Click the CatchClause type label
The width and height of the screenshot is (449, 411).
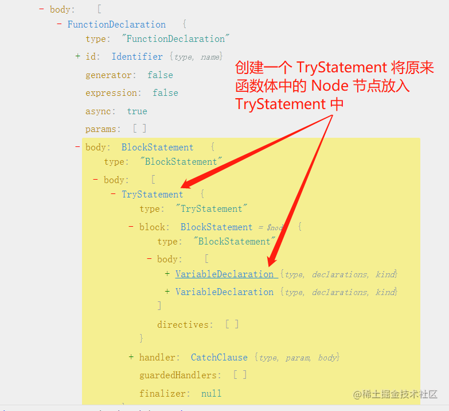[x=219, y=358]
